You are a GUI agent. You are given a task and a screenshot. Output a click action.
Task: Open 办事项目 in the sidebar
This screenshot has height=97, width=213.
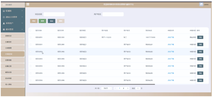coord(13,42)
